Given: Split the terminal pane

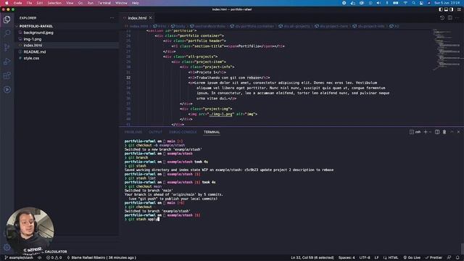Looking at the screenshot, I should 437,132.
